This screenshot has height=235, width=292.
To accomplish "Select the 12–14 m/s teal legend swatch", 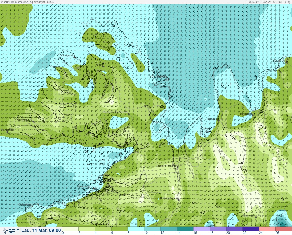I will [169, 229].
